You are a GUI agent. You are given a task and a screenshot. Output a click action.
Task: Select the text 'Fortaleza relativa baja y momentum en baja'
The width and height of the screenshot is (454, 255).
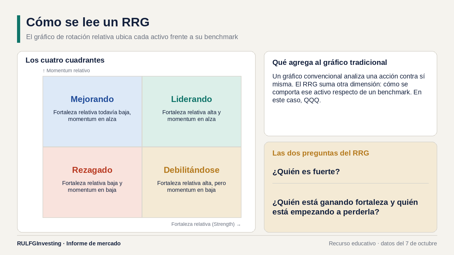92,186
